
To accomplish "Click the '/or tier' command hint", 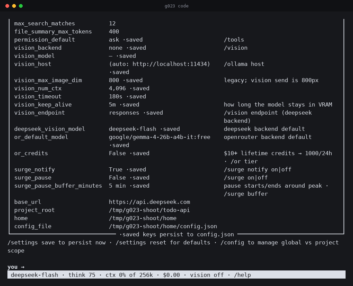I will coord(244,161).
